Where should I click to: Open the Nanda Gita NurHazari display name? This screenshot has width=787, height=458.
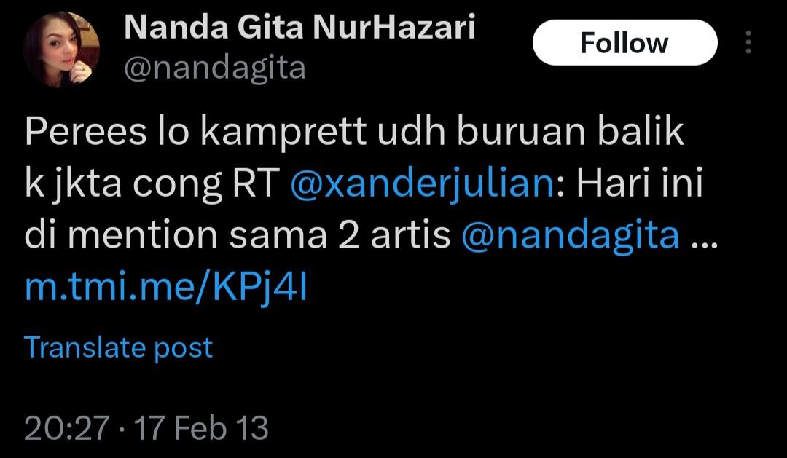coord(299,28)
